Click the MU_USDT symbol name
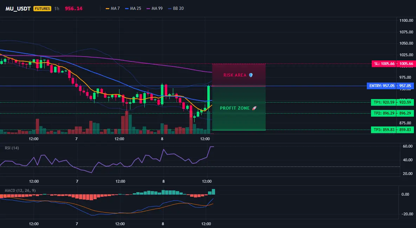This screenshot has height=228, width=416. point(18,8)
